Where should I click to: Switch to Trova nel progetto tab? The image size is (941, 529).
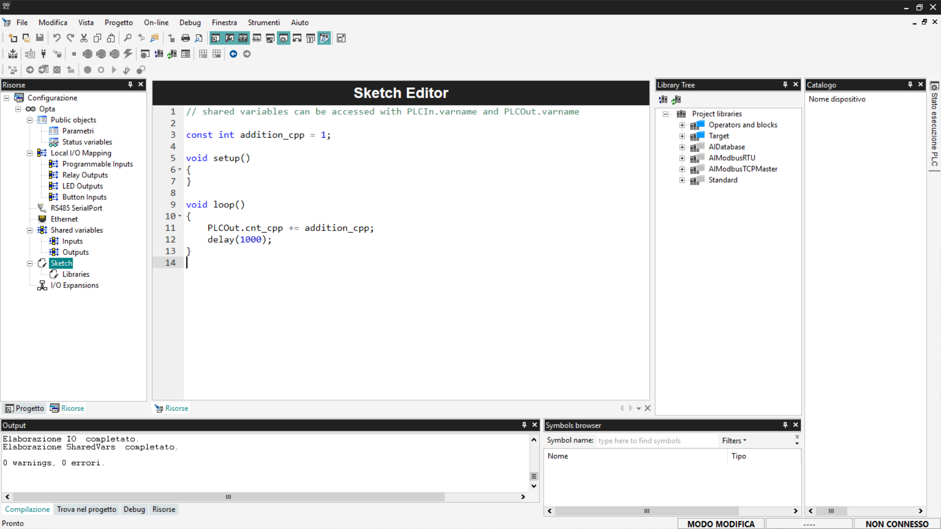[86, 509]
